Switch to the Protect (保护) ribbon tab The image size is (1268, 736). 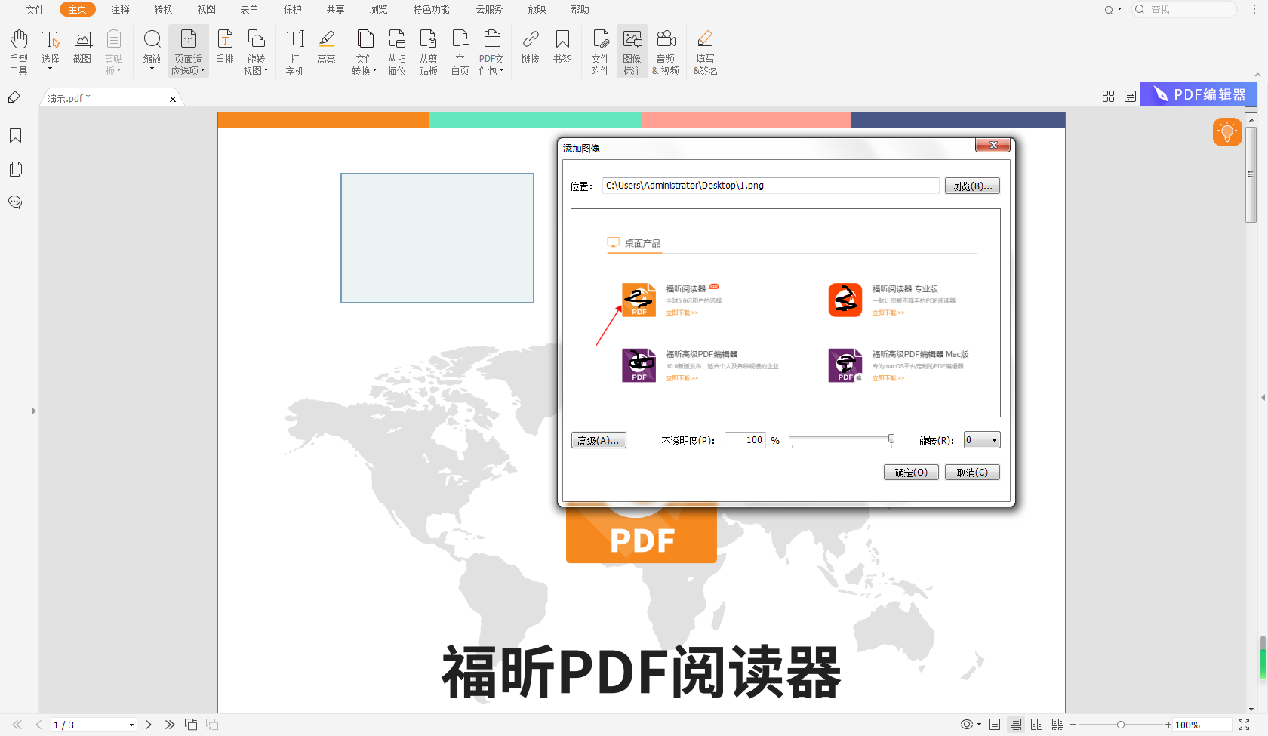tap(293, 10)
